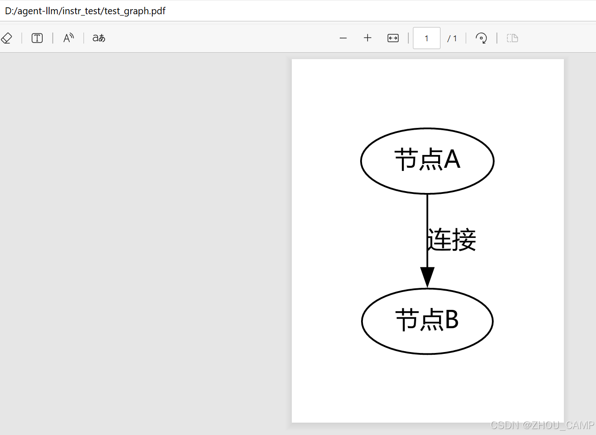The width and height of the screenshot is (596, 435).
Task: Click the test_graph.pdf file path
Action: point(85,11)
